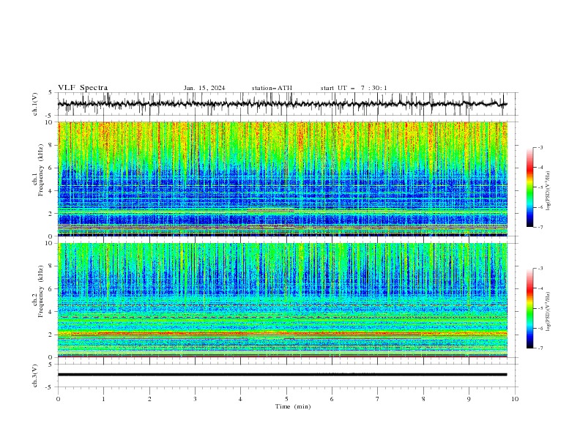Click inside the ch.2 spectrogram panel
Screen dimensions: 580x448
click(x=282, y=300)
